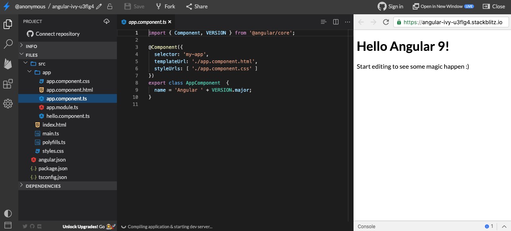Open StackBlitz GitHub icon in footer

[x=32, y=227]
